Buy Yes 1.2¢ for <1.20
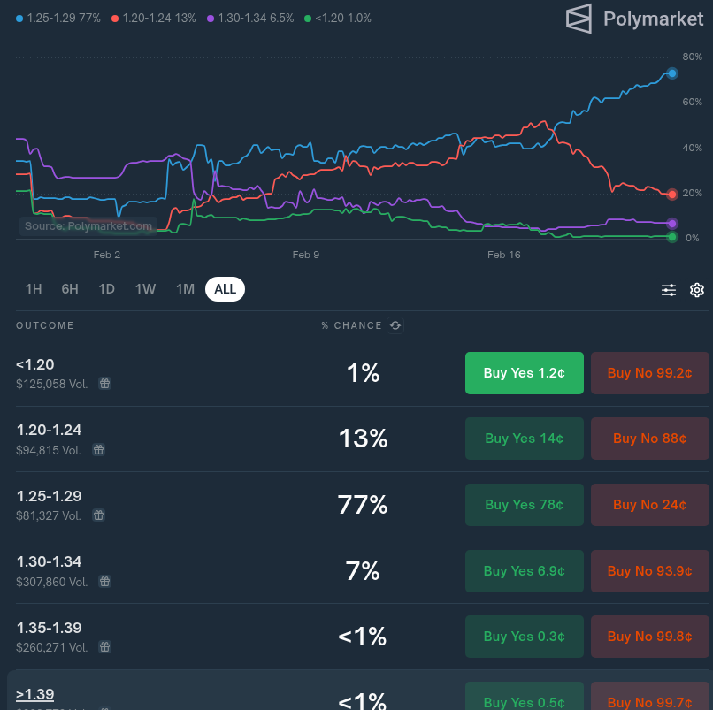This screenshot has width=713, height=710. (x=525, y=373)
